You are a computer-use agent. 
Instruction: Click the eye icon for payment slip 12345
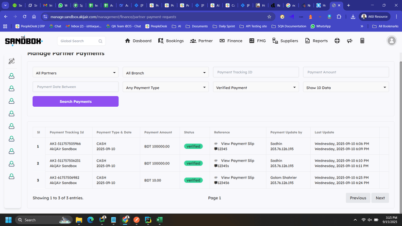(216, 144)
